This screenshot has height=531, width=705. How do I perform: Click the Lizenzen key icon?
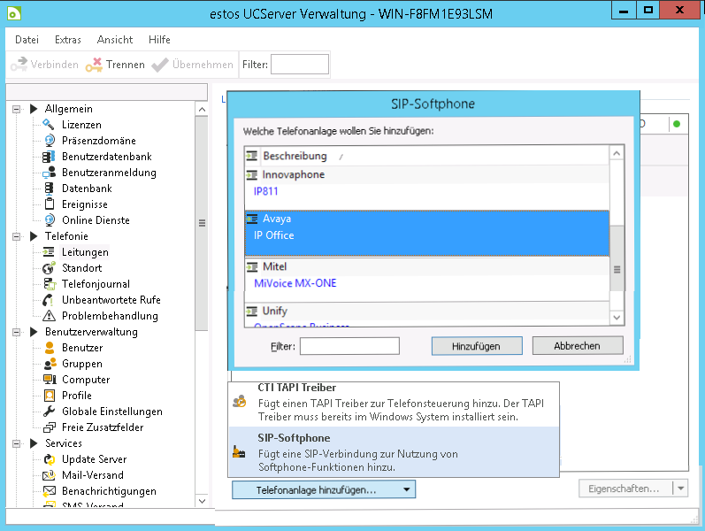coord(49,125)
